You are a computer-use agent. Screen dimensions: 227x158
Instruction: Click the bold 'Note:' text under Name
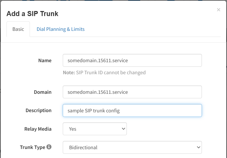pos(69,72)
